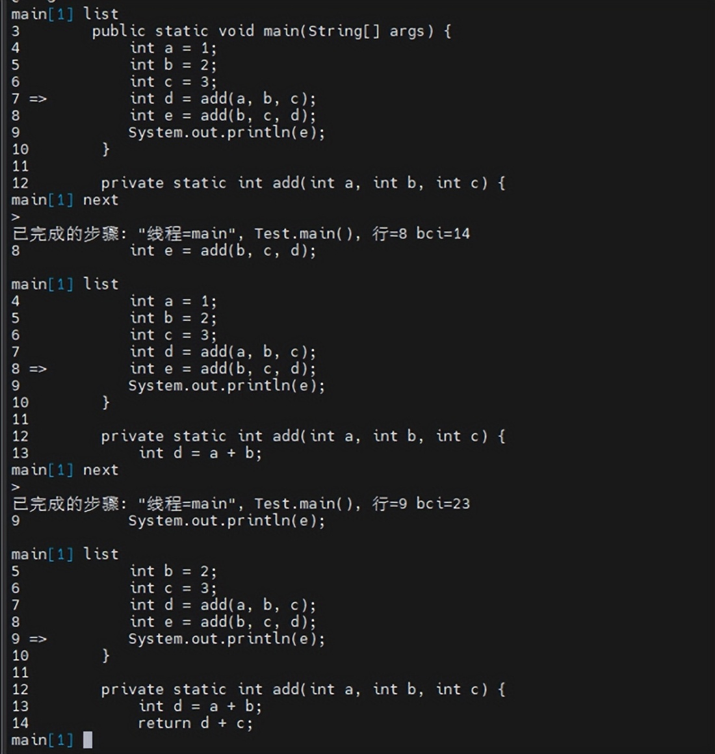Click line number 3 in the listing
This screenshot has width=715, height=754.
(x=16, y=31)
